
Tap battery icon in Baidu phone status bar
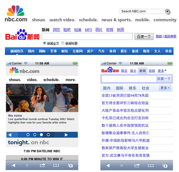(170, 63)
